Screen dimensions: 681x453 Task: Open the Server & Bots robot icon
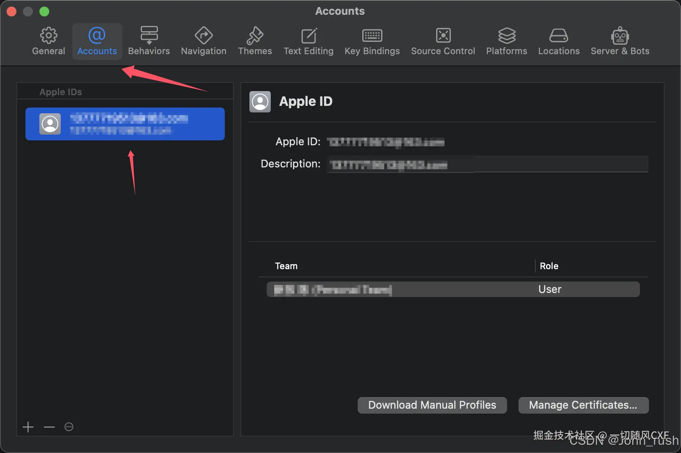coord(620,35)
